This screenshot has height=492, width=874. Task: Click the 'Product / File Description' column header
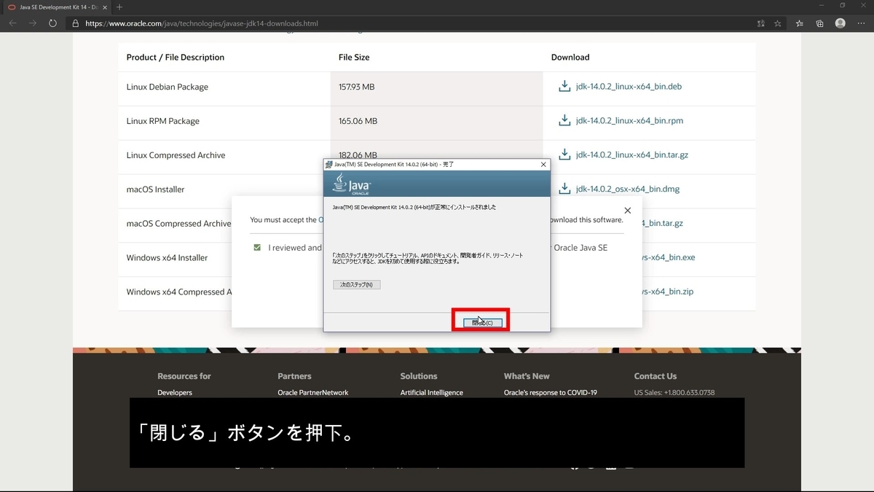[176, 57]
